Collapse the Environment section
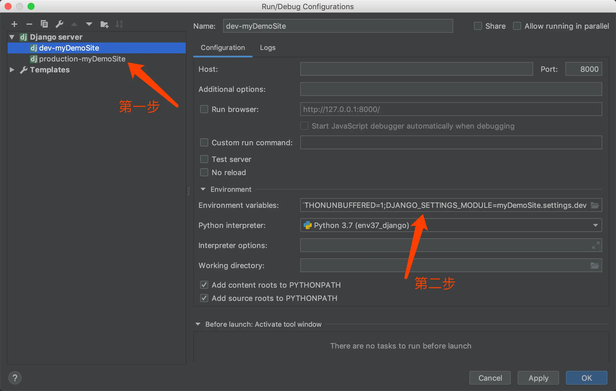The height and width of the screenshot is (391, 616). click(203, 189)
